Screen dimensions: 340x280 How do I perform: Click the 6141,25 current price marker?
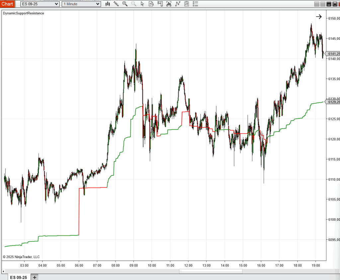[x=333, y=54]
